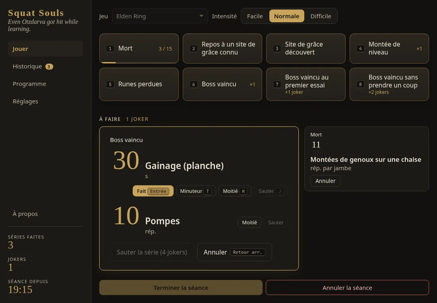Image resolution: width=437 pixels, height=303 pixels.
Task: Click Annuler in the Boss vaincu card
Action: coord(234,252)
